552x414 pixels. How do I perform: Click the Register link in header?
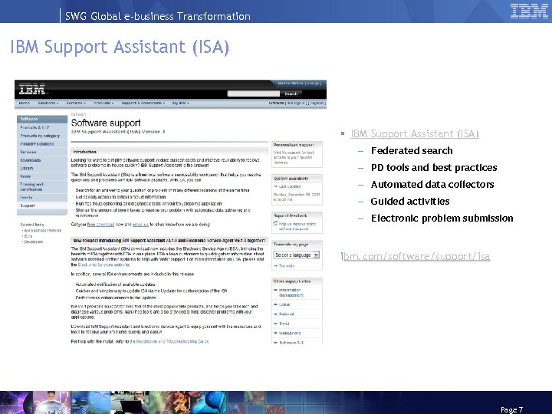(x=317, y=103)
